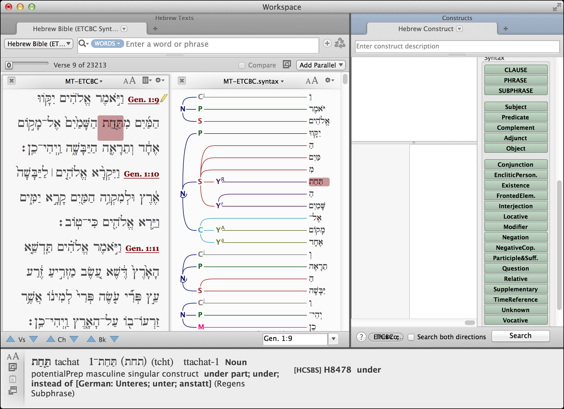Click the add search term plus icon

tap(327, 44)
